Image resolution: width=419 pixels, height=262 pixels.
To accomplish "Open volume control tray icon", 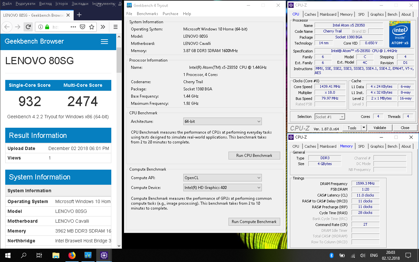I will (363, 255).
